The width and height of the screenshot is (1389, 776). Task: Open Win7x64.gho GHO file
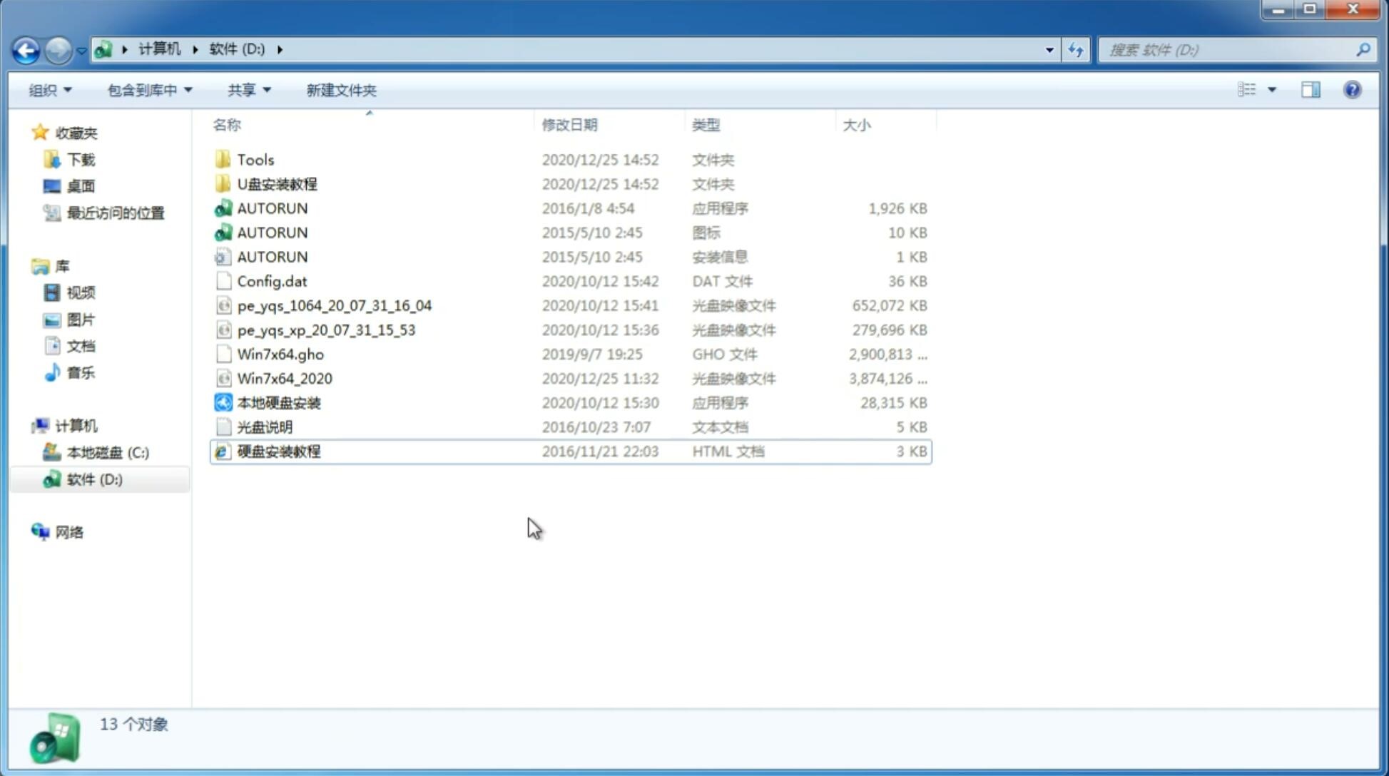pos(280,354)
